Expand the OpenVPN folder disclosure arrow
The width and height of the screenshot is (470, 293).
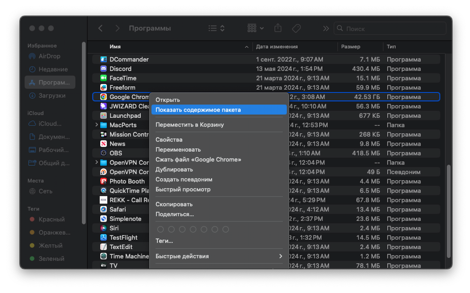click(96, 162)
